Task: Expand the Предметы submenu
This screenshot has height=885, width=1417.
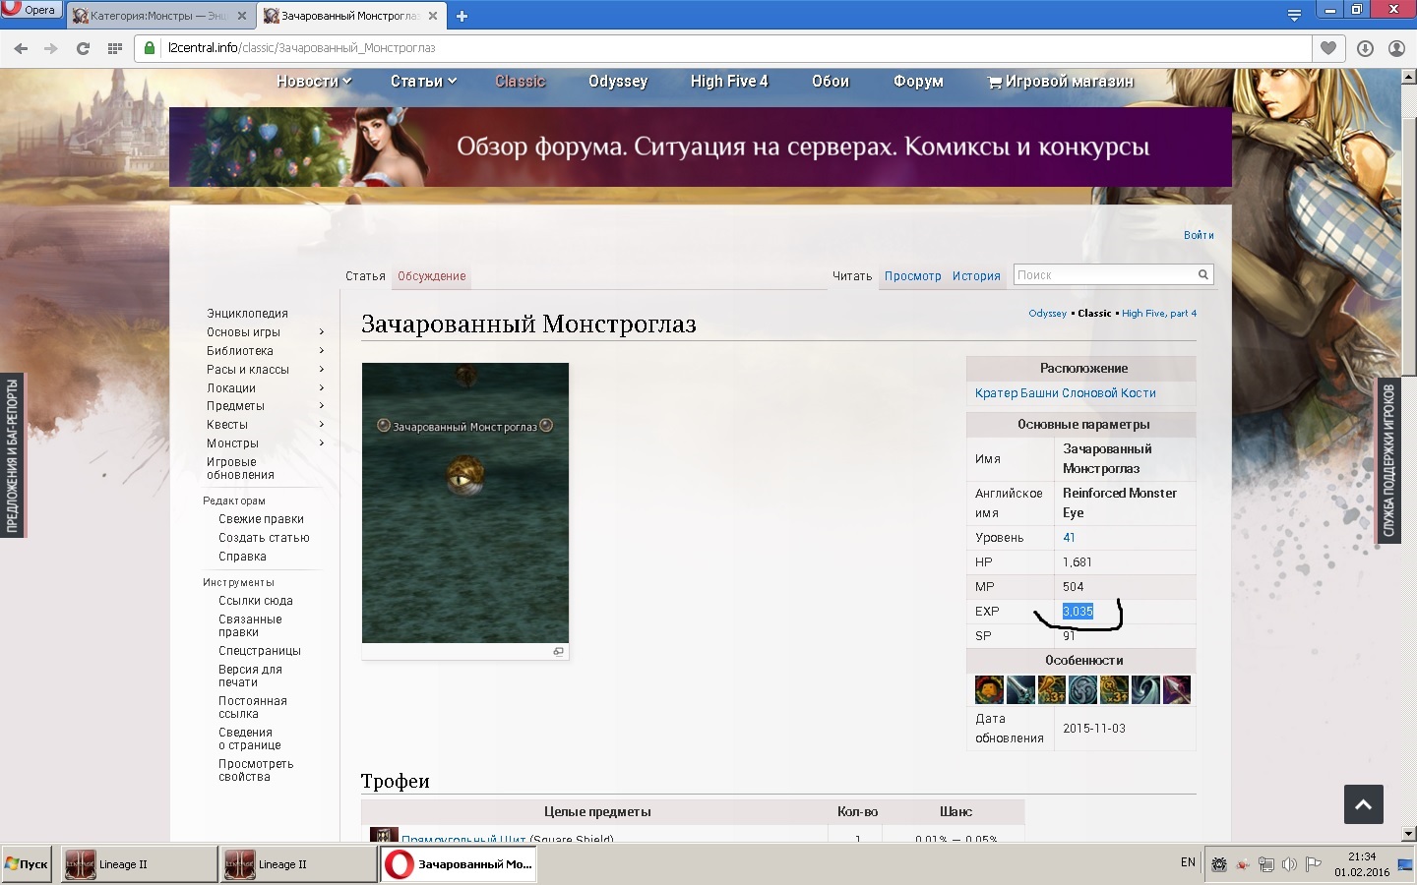Action: click(x=322, y=406)
